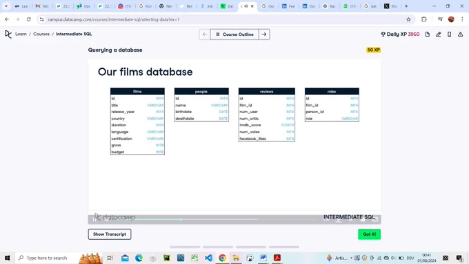Switch to the Gmail inbox browser tab
The width and height of the screenshot is (469, 264).
pyautogui.click(x=42, y=6)
